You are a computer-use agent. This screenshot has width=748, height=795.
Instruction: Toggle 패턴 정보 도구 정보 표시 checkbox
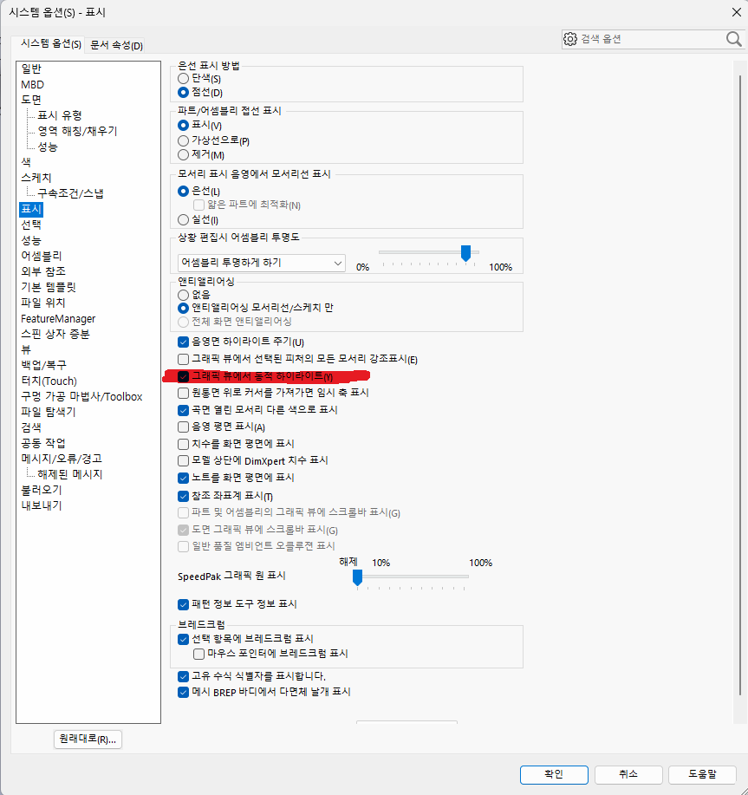(183, 604)
